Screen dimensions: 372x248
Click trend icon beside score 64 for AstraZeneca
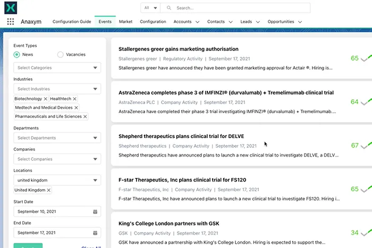366,102
